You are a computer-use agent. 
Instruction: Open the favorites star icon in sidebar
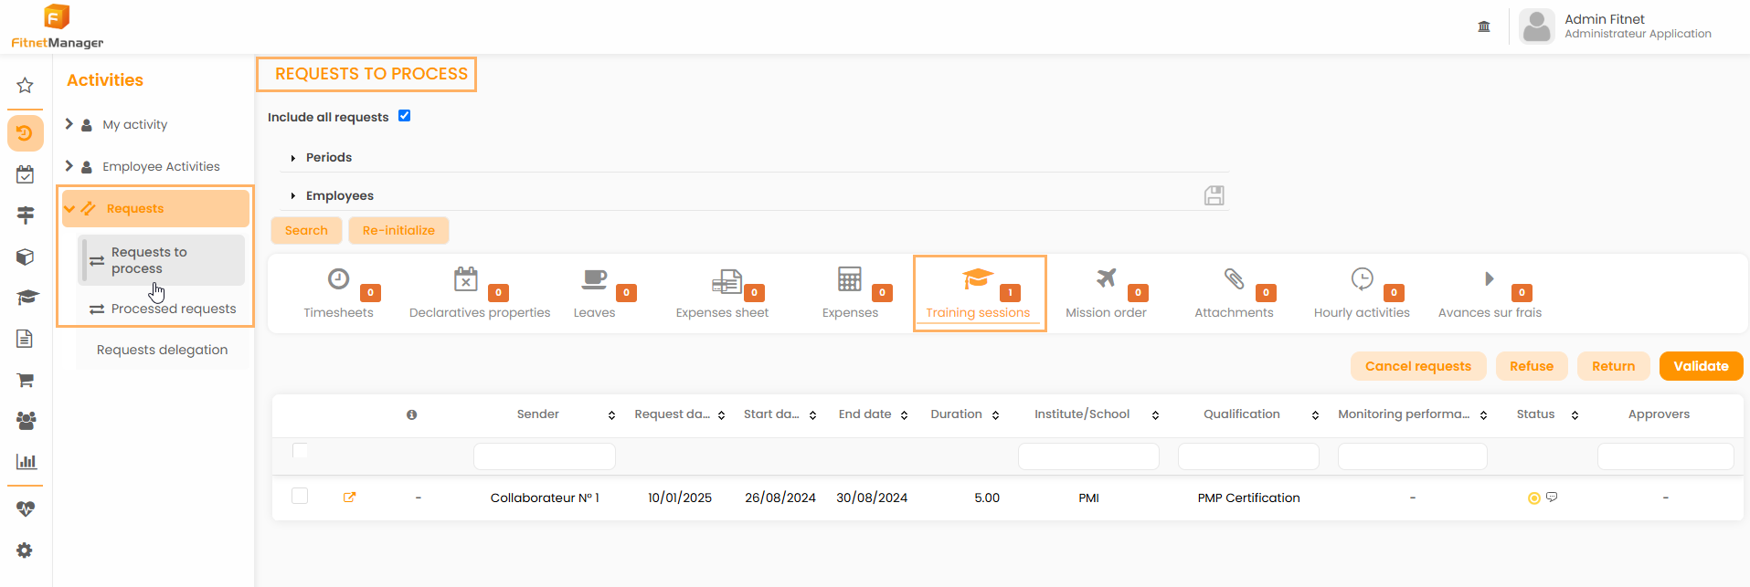coord(25,86)
